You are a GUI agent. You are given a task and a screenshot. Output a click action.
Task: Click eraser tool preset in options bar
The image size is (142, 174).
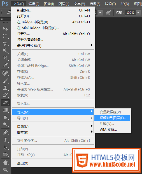[9, 13]
